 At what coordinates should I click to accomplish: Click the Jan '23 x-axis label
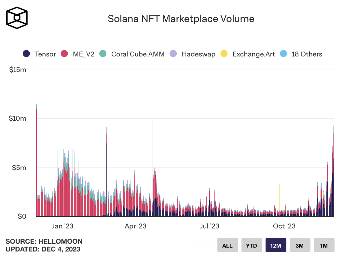62,226
